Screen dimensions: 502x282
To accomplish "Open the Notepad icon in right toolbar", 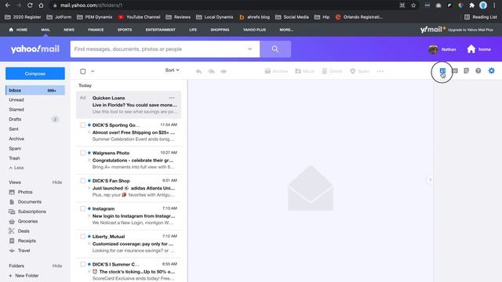I will 467,70.
